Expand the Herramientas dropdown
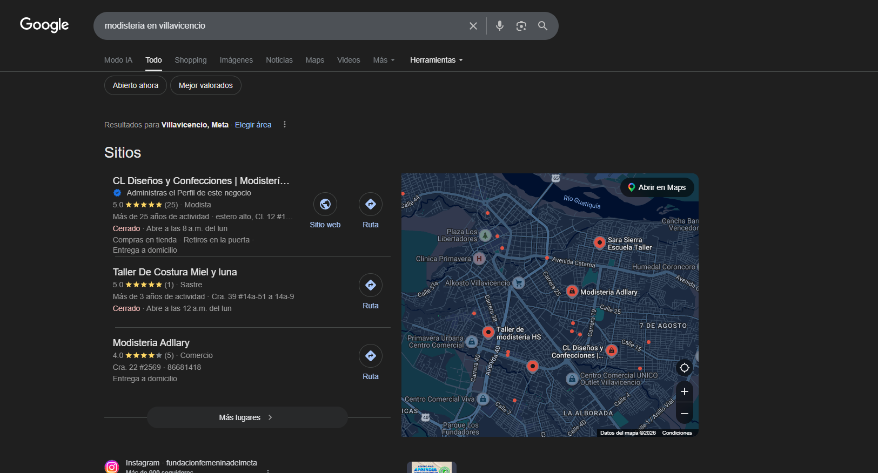The height and width of the screenshot is (473, 878). [437, 60]
